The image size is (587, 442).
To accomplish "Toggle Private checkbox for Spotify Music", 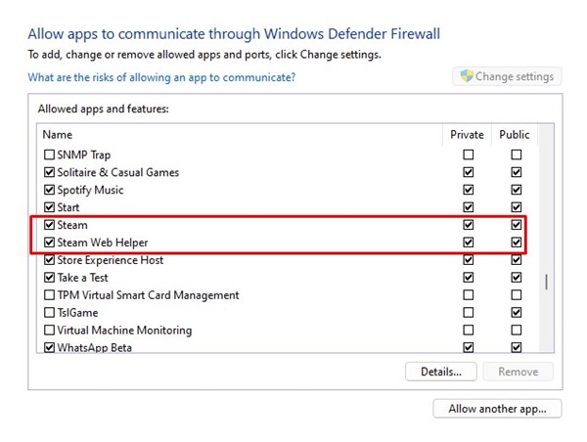I will tap(469, 191).
